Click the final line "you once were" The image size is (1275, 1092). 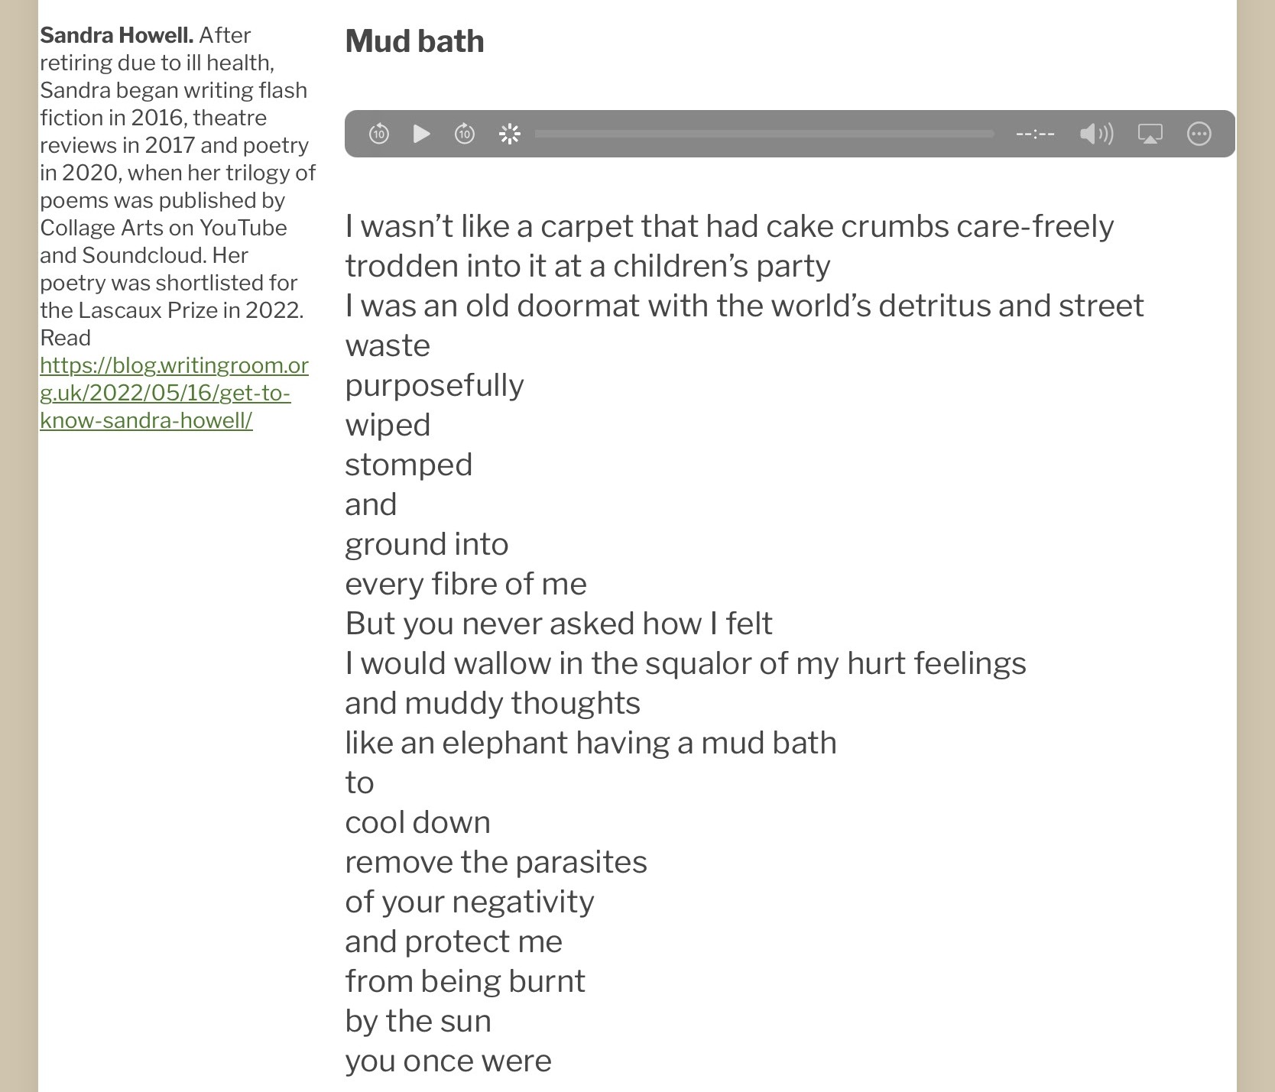click(448, 1061)
